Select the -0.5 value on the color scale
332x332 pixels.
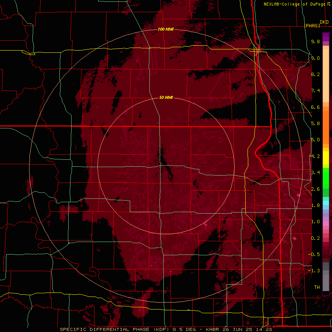(x=314, y=255)
